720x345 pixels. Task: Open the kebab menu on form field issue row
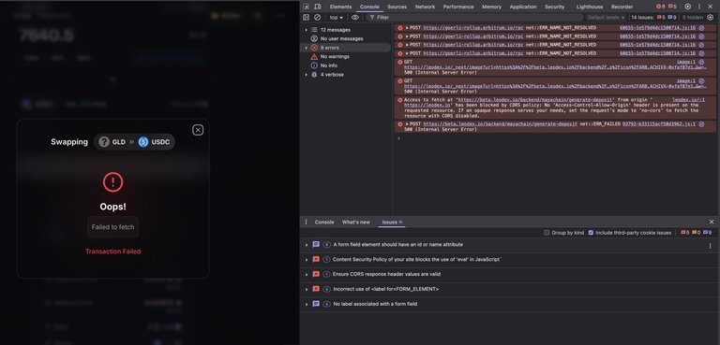(711, 246)
